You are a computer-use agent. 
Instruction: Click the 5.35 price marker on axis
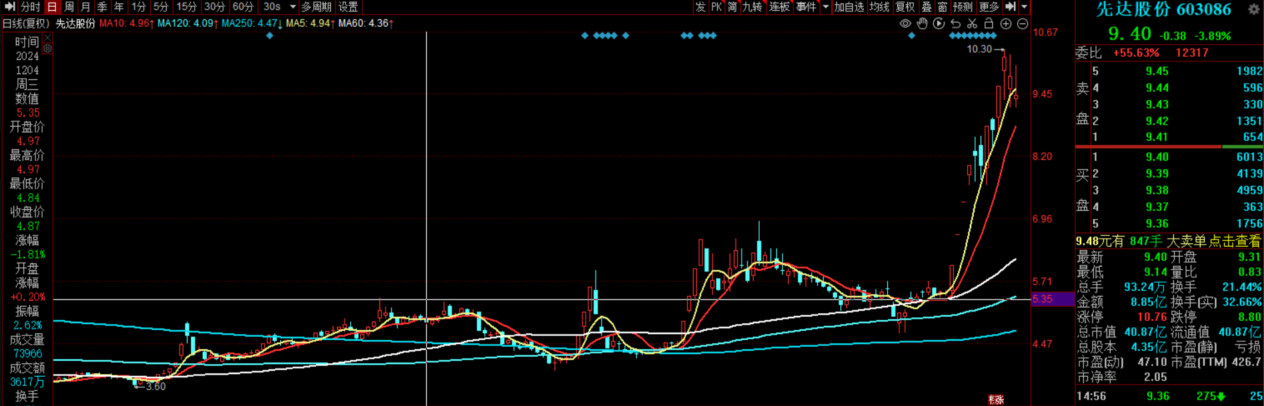pos(1043,299)
